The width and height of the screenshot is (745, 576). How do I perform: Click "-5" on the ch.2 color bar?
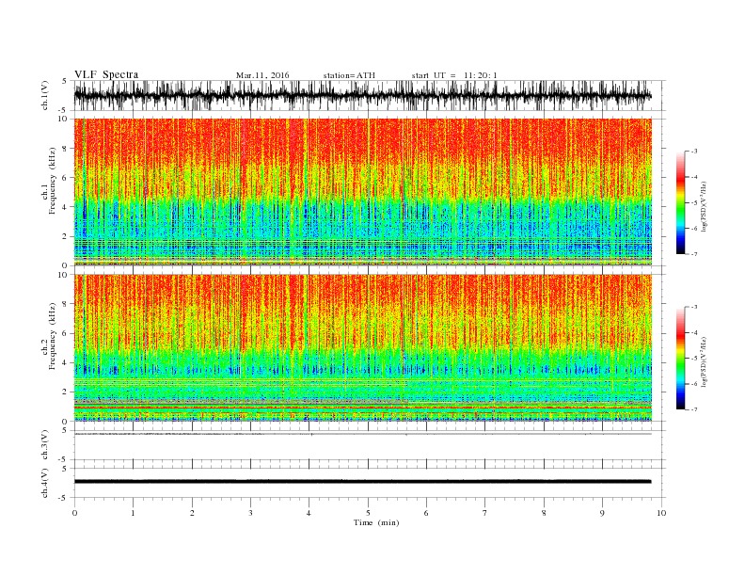point(694,358)
